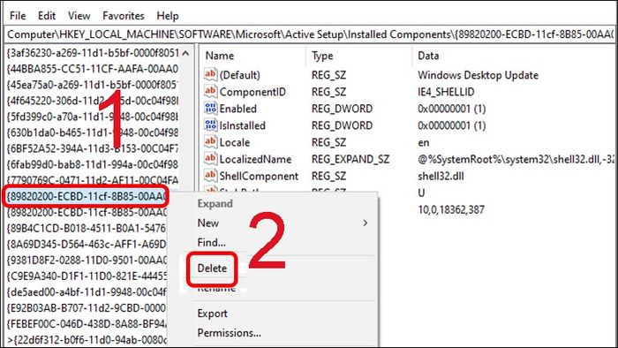618x348 pixels.
Task: Open the File menu
Action: click(x=18, y=16)
